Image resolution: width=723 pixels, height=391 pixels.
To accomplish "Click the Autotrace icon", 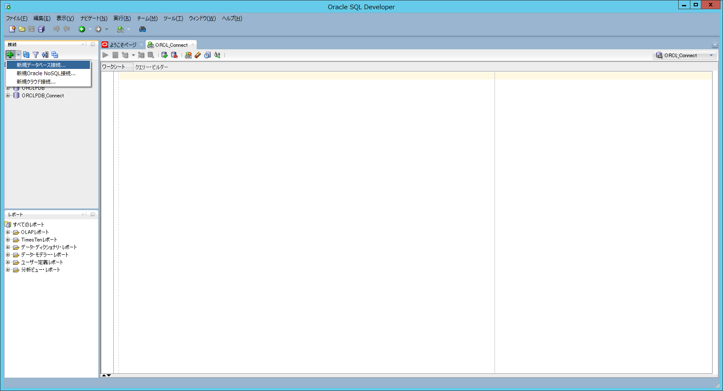I will 141,55.
